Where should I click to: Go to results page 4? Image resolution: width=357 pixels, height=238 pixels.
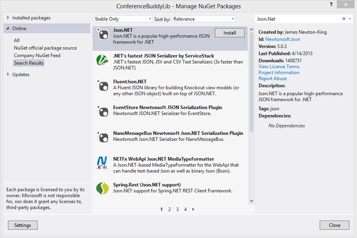tap(185, 209)
